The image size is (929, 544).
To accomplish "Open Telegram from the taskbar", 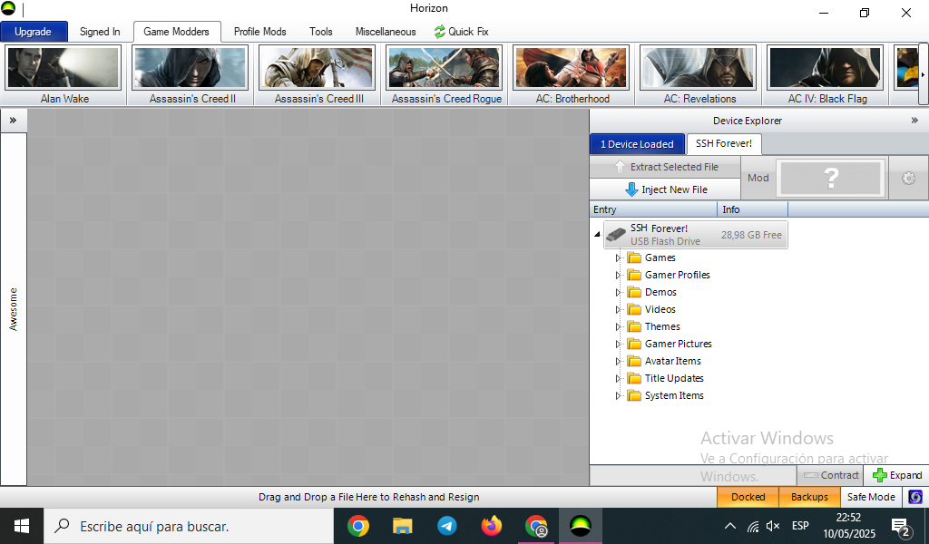I will point(446,526).
